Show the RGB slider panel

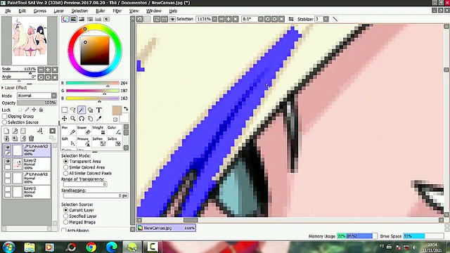(73, 19)
